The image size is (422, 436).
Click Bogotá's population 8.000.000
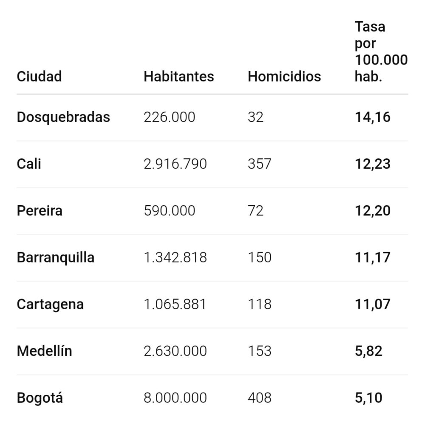coord(175,398)
